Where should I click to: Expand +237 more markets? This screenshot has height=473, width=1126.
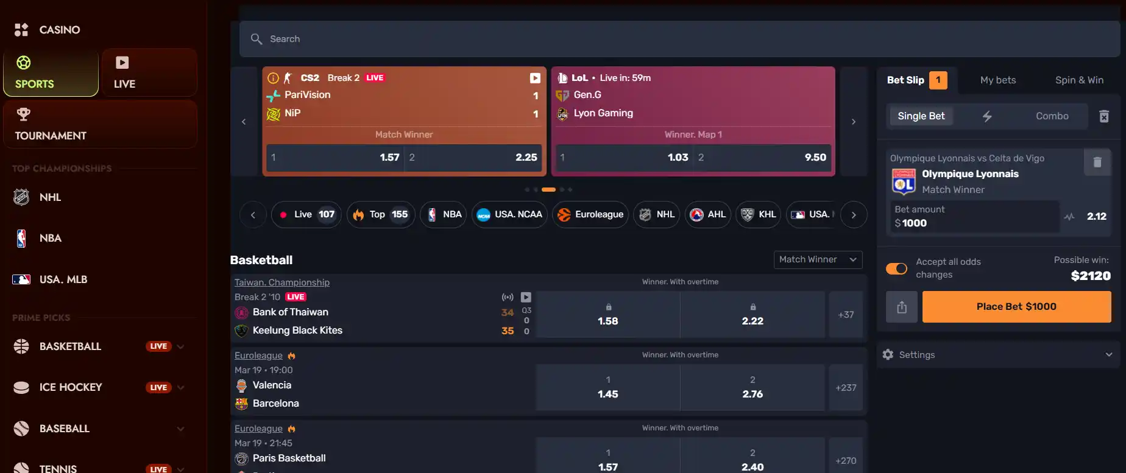click(846, 388)
